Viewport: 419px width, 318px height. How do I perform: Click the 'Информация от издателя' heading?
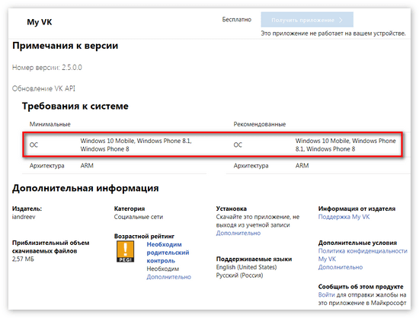coord(357,208)
